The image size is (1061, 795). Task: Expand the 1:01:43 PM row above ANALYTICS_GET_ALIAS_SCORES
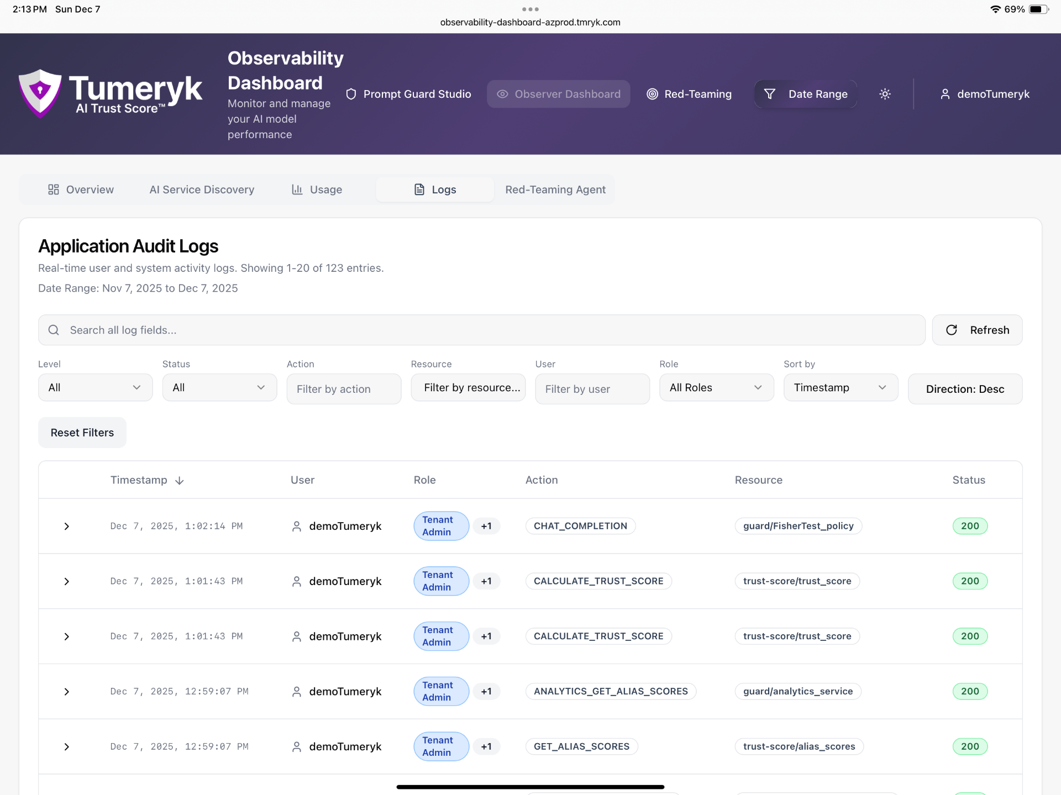coord(66,636)
